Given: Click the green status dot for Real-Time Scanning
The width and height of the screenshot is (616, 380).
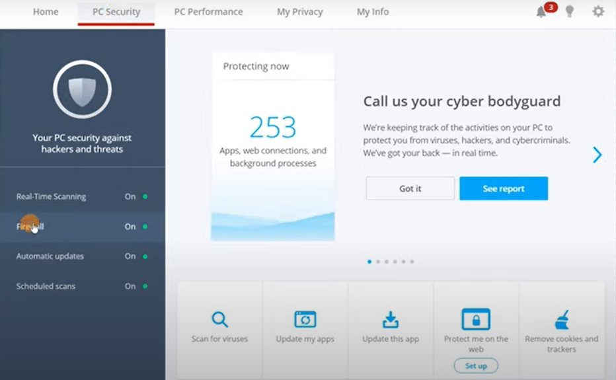Looking at the screenshot, I should click(x=145, y=196).
